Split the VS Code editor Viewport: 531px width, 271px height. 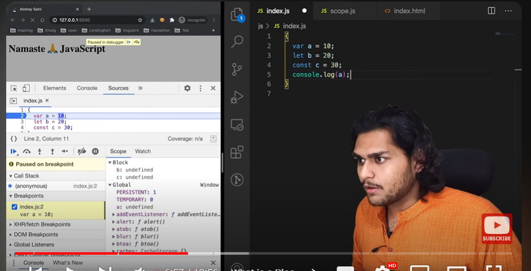pyautogui.click(x=491, y=11)
